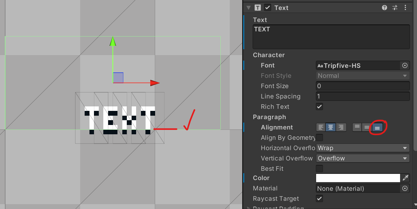Select center horizontal text alignment

point(331,127)
